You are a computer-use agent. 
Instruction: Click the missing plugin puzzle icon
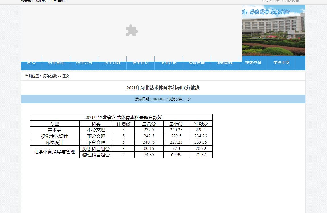coord(132,31)
